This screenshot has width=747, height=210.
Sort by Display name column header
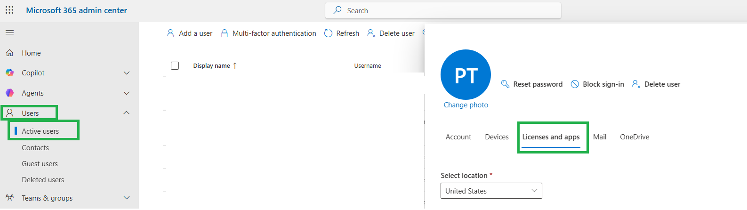tap(211, 65)
